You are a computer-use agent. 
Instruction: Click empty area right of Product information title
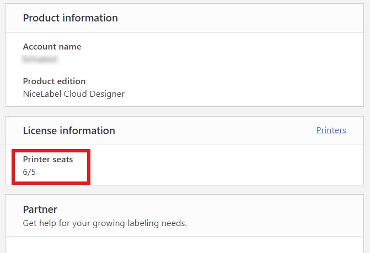[x=237, y=18]
